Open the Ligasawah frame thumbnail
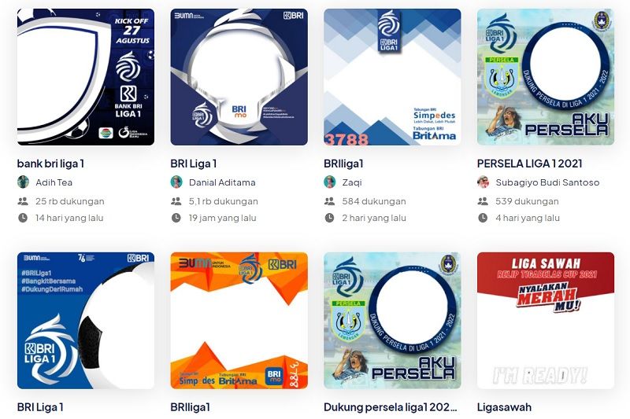The height and width of the screenshot is (419, 630). 546,321
